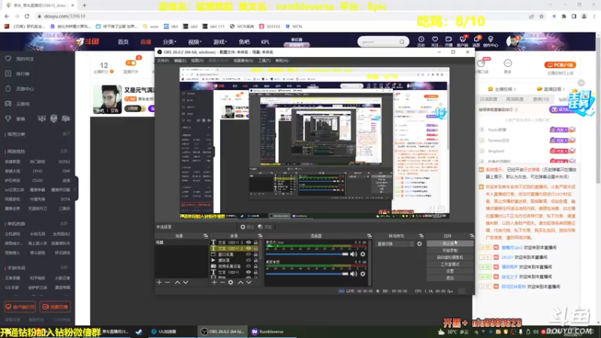601x338 pixels.
Task: Open OBS Scene Collection menu
Action: coord(243,61)
